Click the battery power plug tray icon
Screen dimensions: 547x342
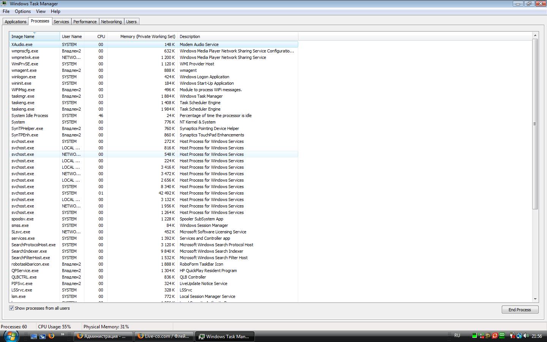click(x=512, y=336)
